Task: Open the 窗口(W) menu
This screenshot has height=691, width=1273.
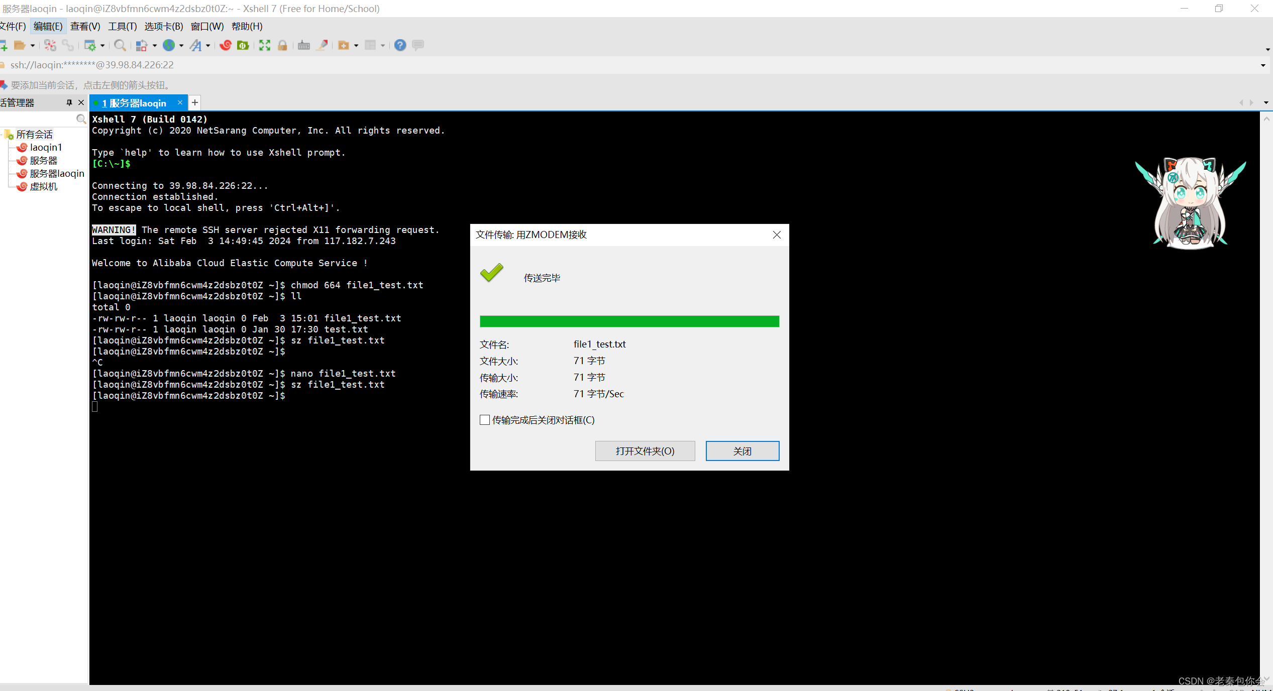Action: point(207,26)
